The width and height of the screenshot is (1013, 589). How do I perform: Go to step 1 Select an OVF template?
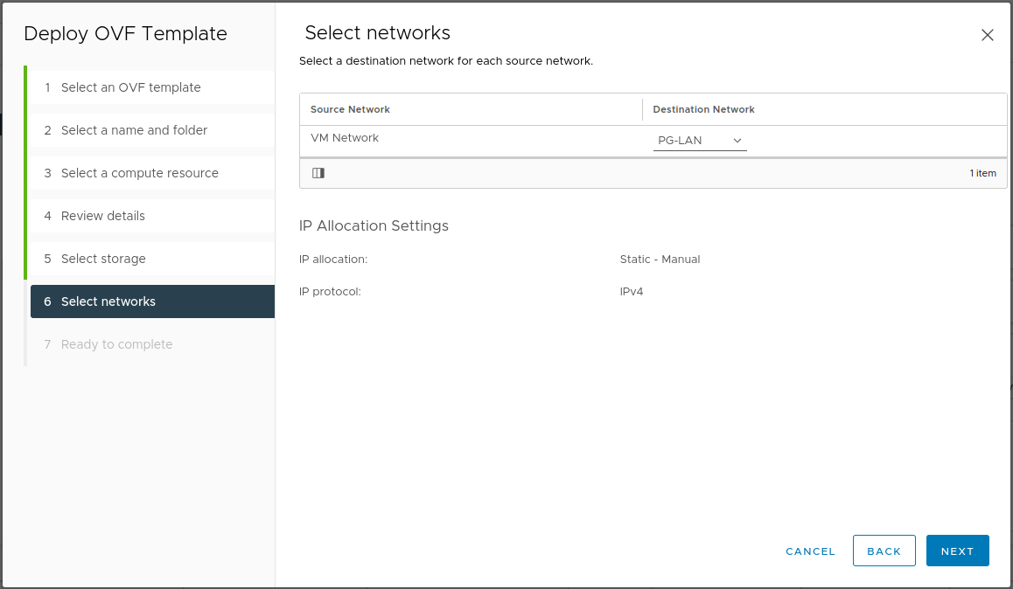point(131,87)
